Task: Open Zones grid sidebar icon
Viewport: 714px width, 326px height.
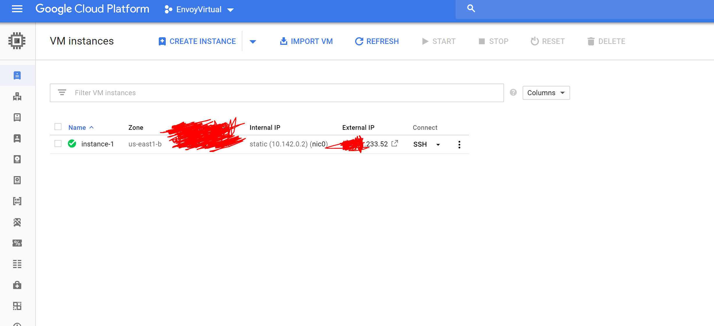Action: coord(17,306)
